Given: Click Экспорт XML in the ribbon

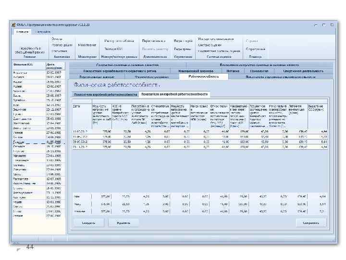Looking at the screenshot, I should (x=113, y=49).
